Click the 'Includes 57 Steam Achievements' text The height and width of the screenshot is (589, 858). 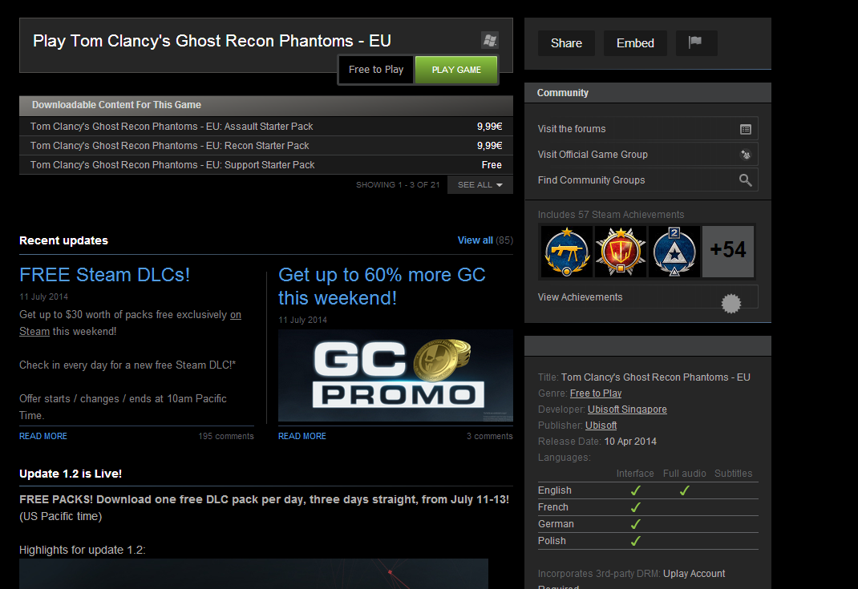click(x=611, y=215)
